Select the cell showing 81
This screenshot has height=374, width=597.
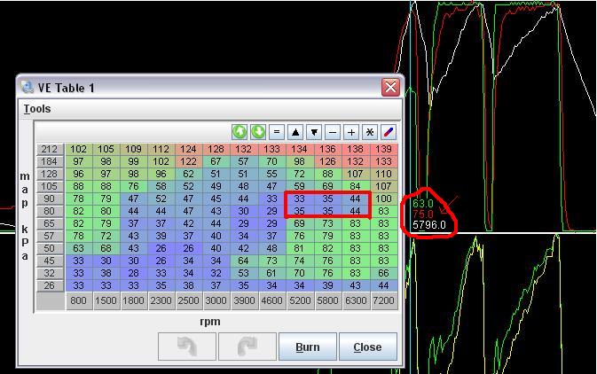(300, 248)
